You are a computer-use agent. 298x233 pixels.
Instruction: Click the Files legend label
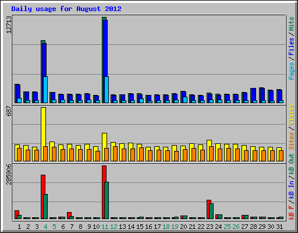(291, 47)
